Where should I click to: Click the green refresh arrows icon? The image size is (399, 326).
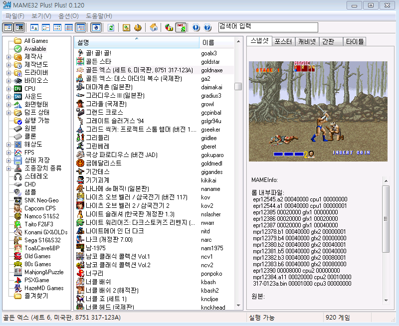coord(111,27)
